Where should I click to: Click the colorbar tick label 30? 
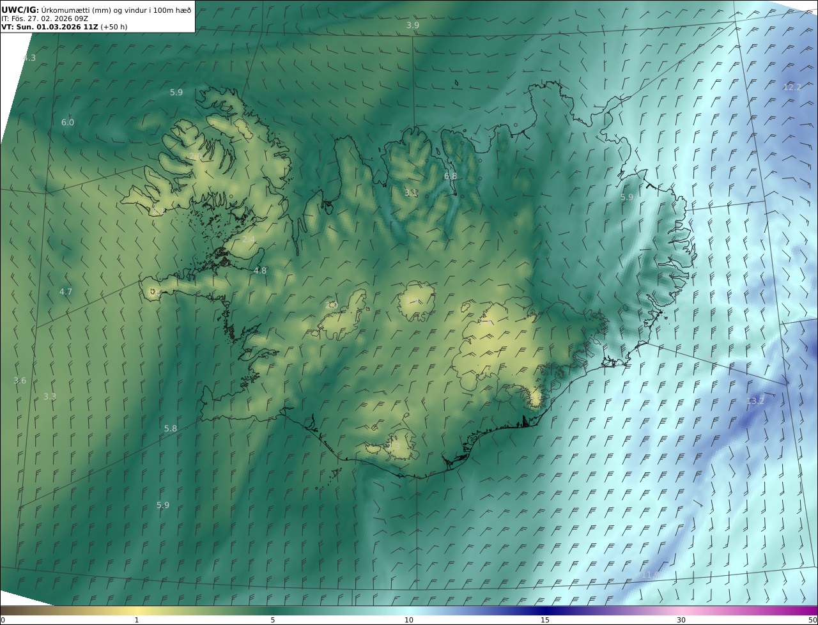point(681,620)
